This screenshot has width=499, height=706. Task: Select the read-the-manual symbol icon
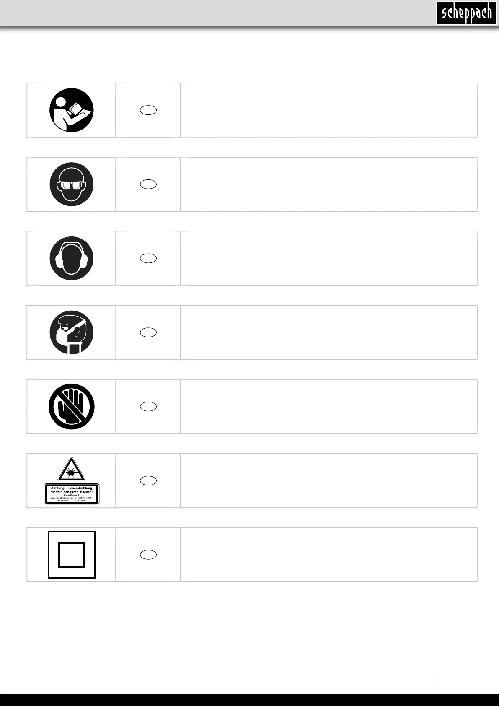point(71,110)
